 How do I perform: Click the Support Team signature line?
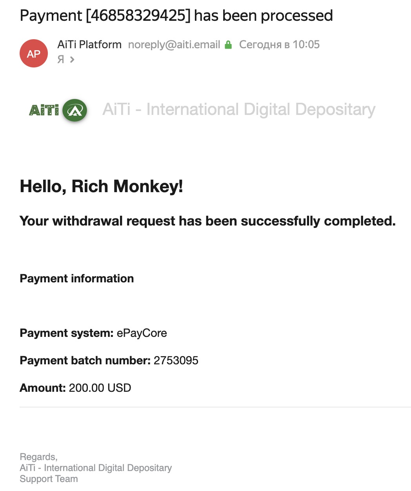49,479
